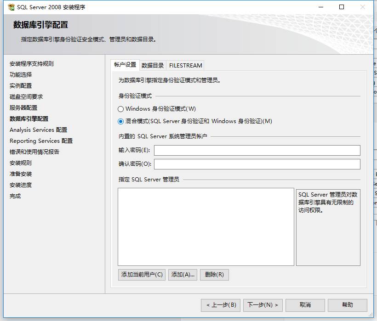The image size is (377, 321).
Task: Proceed with 下一步(N) button
Action: click(x=263, y=305)
